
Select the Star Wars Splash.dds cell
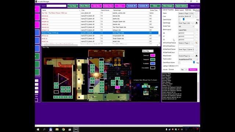click(131, 27)
